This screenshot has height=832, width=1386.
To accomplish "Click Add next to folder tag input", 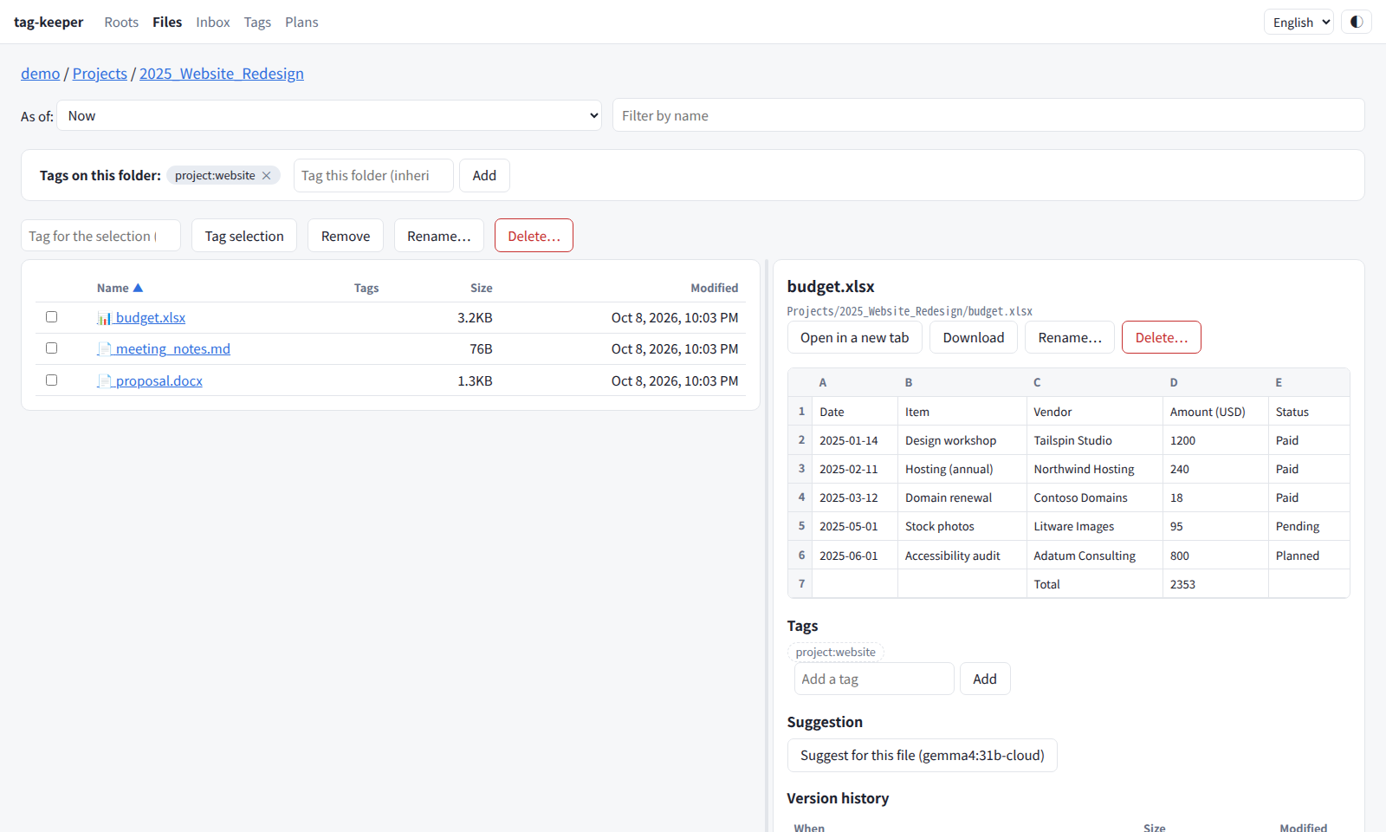I will 484,175.
